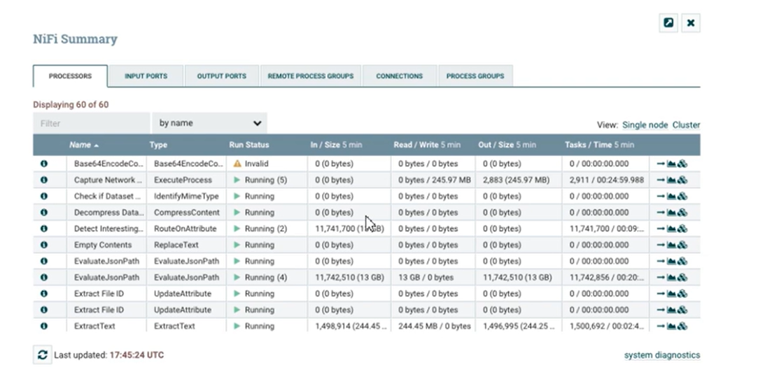Select the '13 GB / 0 bytes' cell
Viewport: 758px width, 372px height.
coord(433,278)
